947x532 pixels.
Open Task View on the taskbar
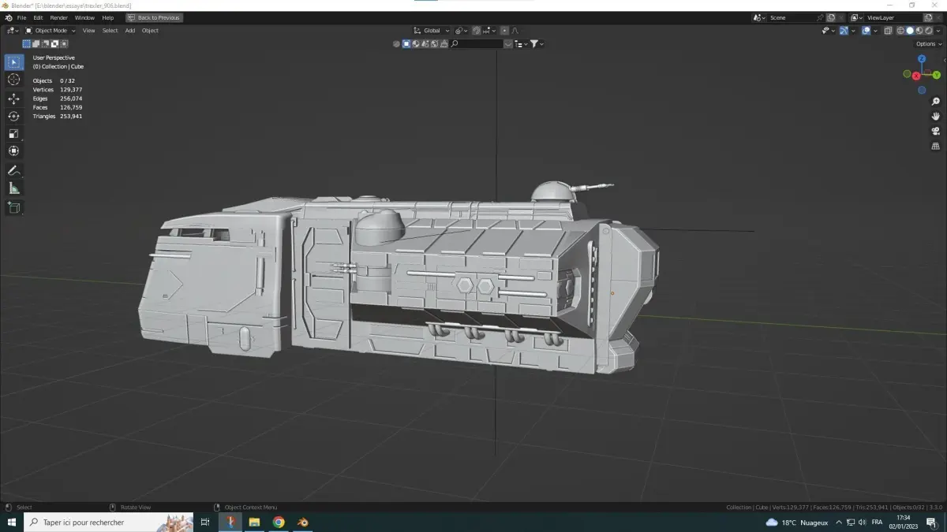[x=205, y=522]
